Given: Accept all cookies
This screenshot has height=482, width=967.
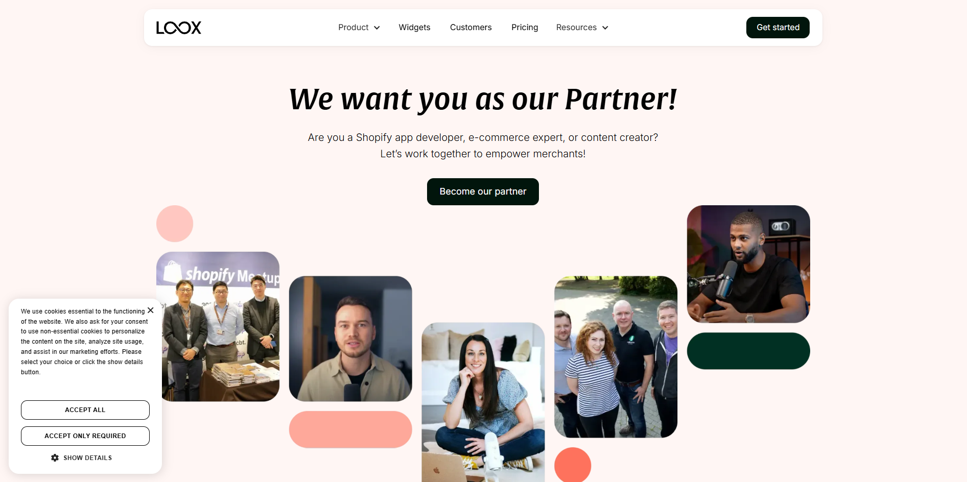Looking at the screenshot, I should click(85, 410).
